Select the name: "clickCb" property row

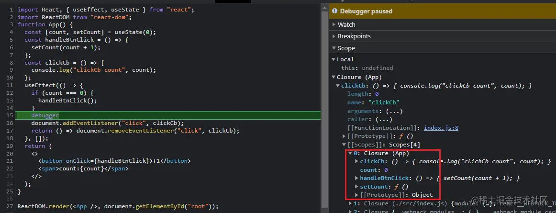pos(373,102)
